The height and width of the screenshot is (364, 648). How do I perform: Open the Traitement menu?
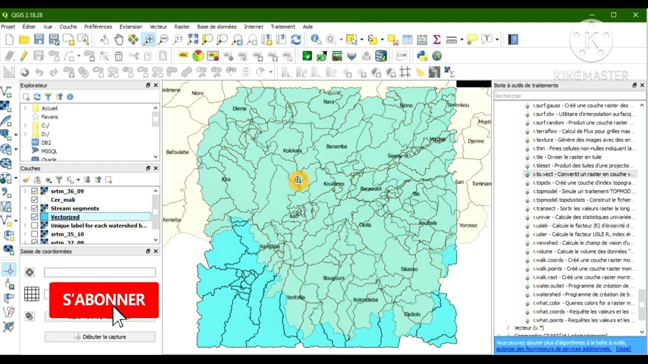[282, 27]
